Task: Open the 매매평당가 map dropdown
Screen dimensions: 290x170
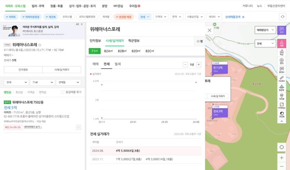Action: coord(265,30)
